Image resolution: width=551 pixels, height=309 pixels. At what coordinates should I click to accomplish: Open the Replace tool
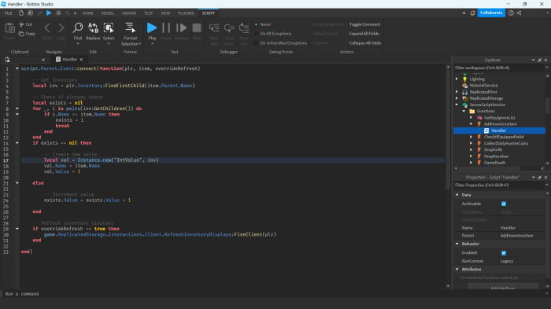point(93,28)
